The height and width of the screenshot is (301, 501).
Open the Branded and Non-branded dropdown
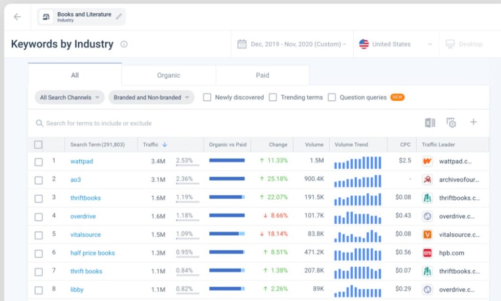tap(152, 97)
